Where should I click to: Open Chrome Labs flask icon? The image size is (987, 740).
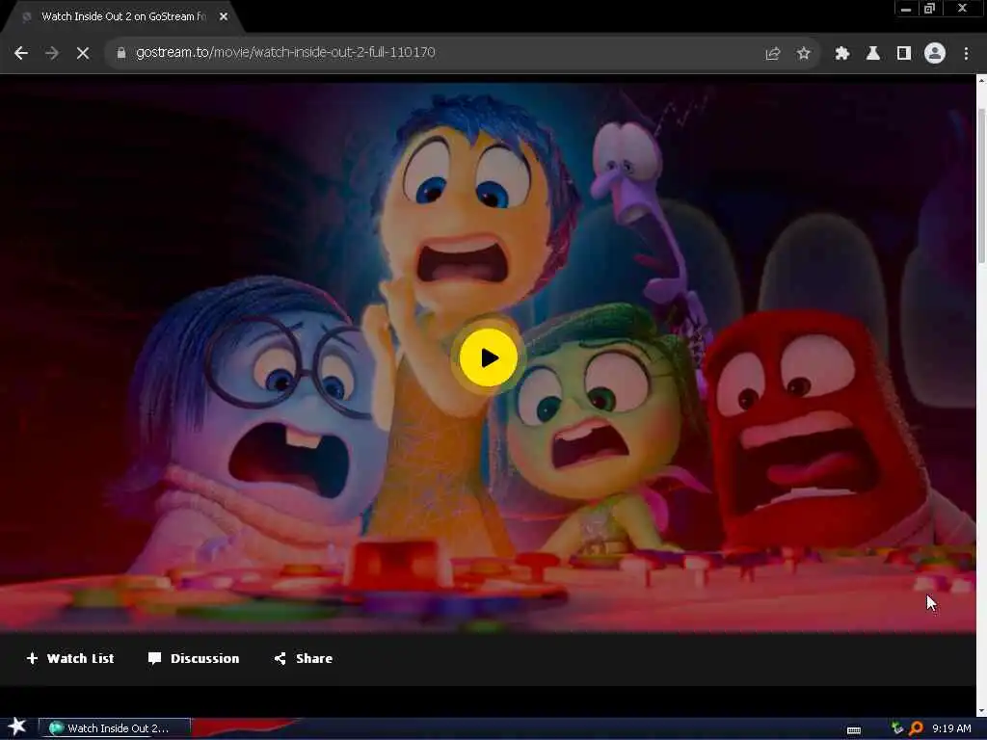tap(872, 54)
